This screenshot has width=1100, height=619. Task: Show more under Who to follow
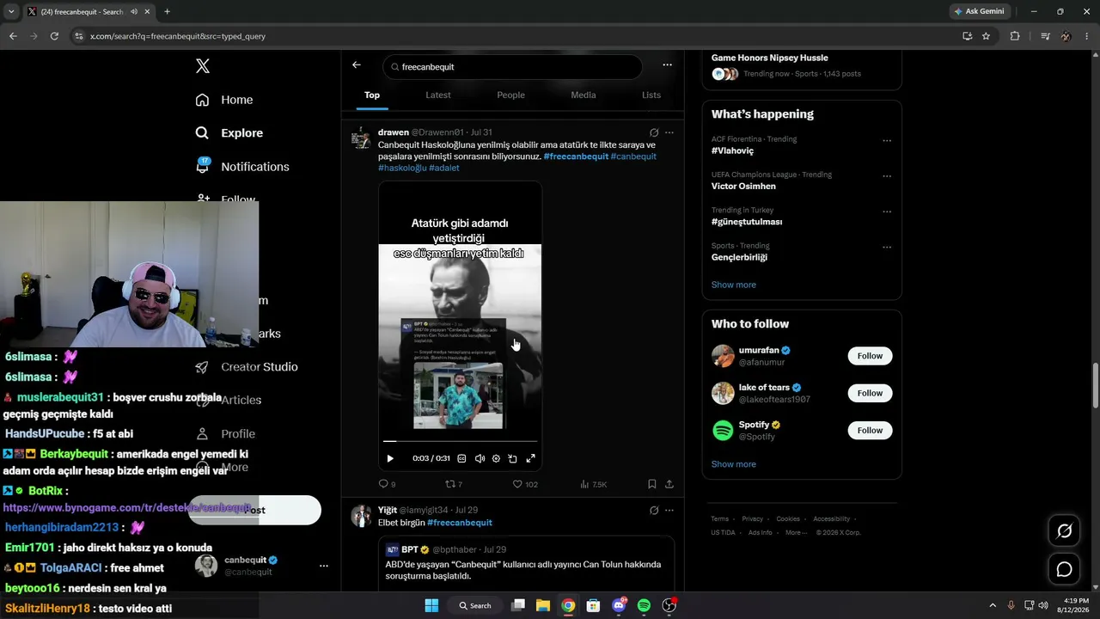(734, 464)
